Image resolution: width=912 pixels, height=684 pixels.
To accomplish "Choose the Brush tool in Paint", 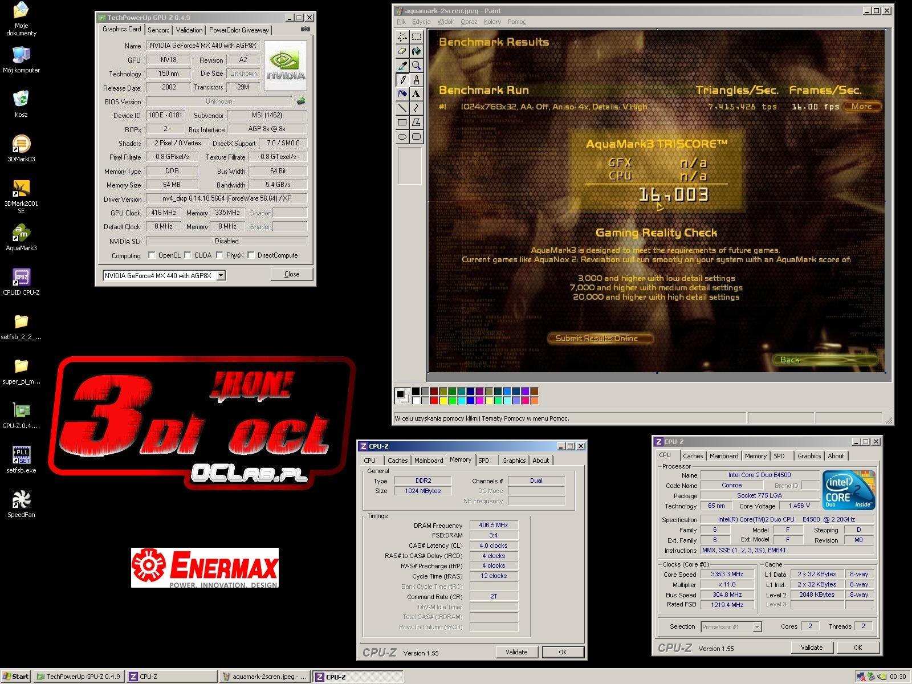I will [x=417, y=80].
